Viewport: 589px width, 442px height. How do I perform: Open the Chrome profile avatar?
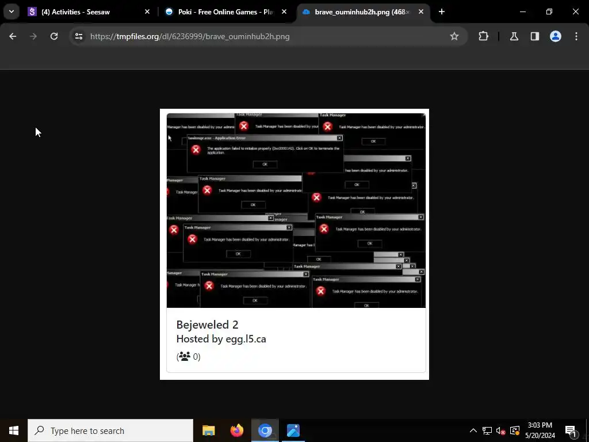pyautogui.click(x=556, y=36)
